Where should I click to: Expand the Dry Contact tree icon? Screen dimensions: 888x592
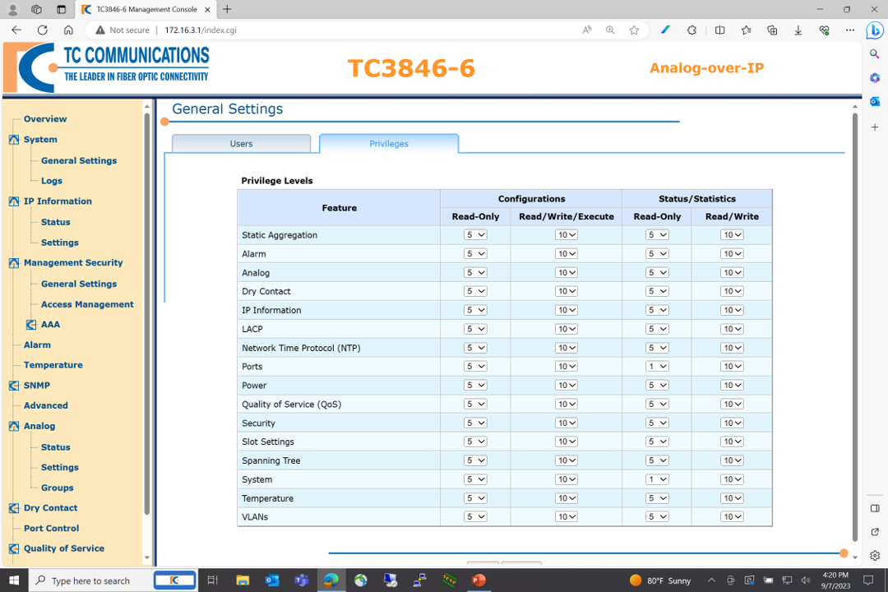click(14, 508)
